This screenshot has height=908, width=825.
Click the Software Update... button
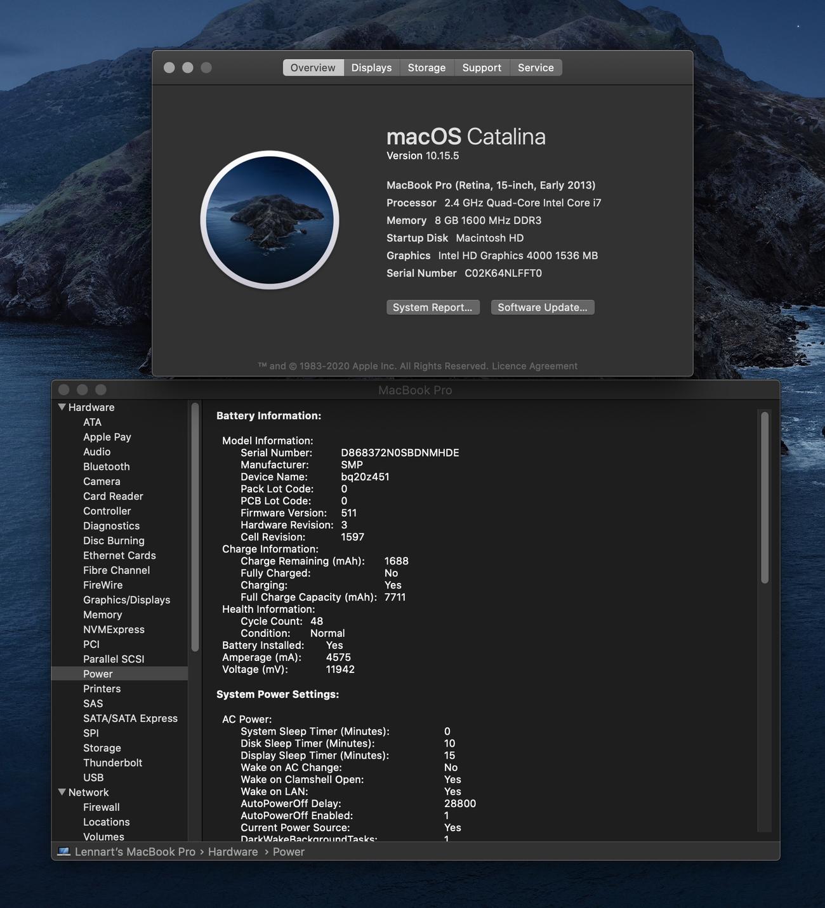coord(543,307)
